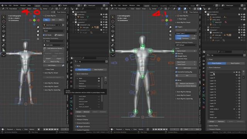Select the Rotate tool in left Blender viewport

pos(3,31)
